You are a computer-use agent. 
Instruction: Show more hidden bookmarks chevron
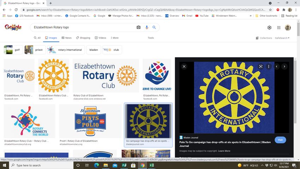[x=251, y=16]
